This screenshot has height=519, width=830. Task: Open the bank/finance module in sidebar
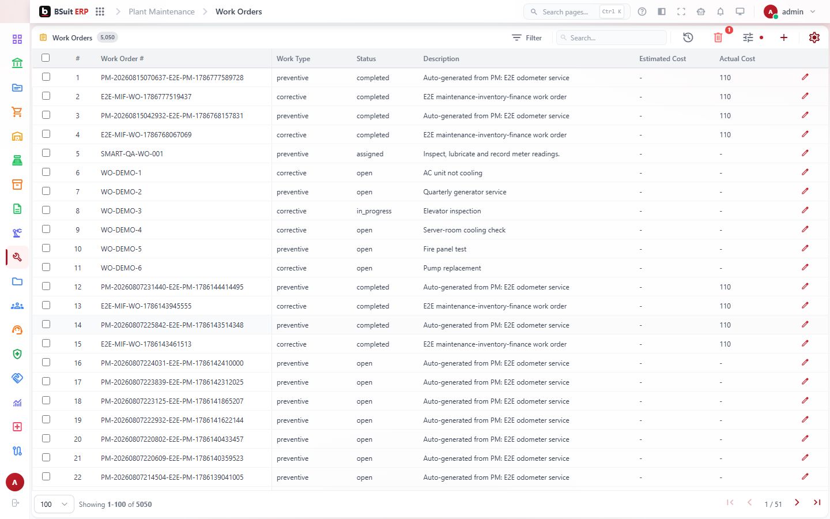[x=17, y=63]
